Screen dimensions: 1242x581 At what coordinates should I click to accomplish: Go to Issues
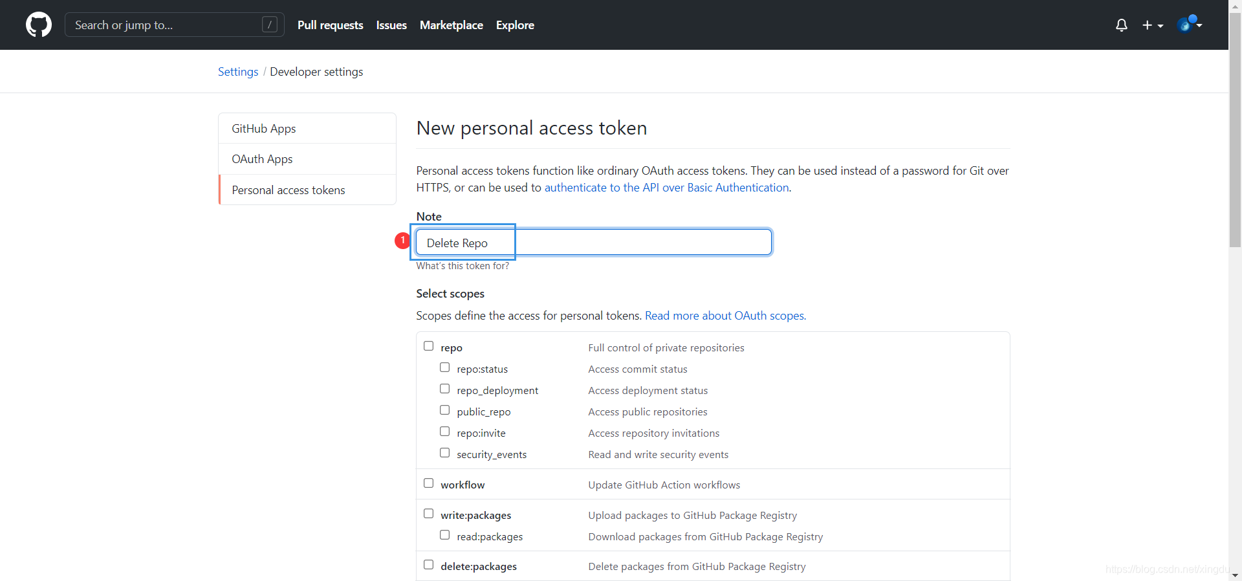[391, 25]
